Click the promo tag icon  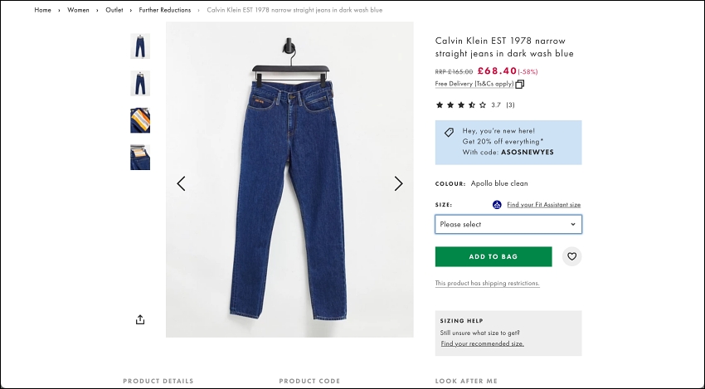click(449, 132)
